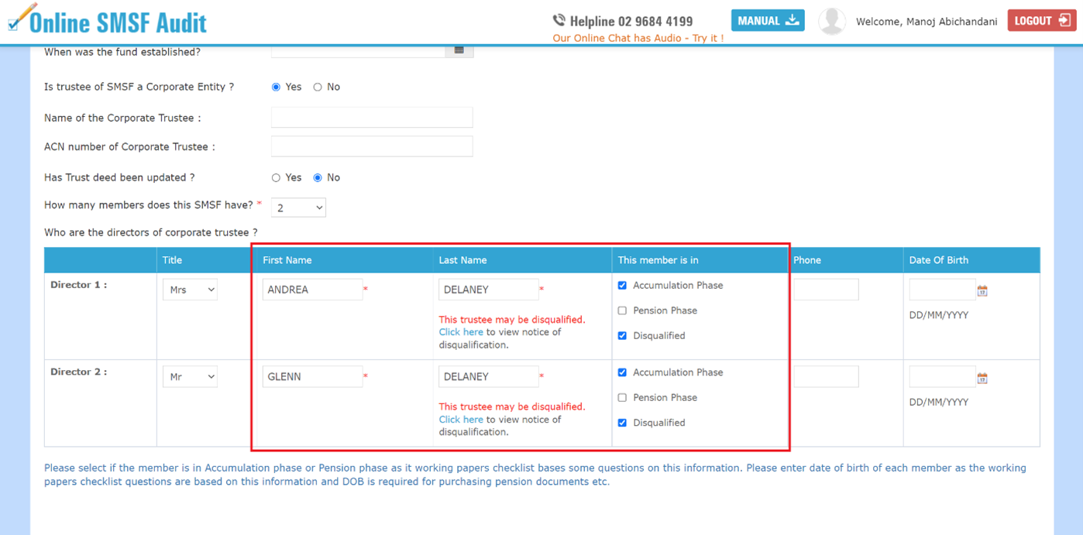Image resolution: width=1083 pixels, height=535 pixels.
Task: Open Director 1 title dropdown
Action: (x=190, y=290)
